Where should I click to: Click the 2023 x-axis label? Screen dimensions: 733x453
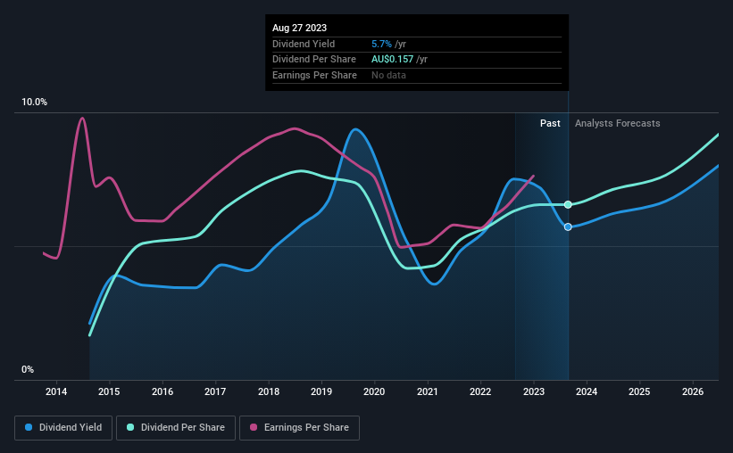click(x=533, y=391)
